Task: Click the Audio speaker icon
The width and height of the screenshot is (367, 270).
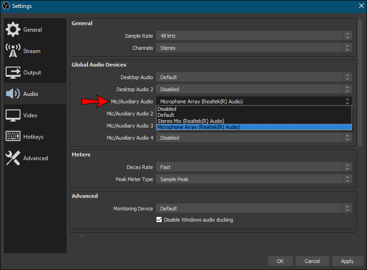Action: [13, 94]
